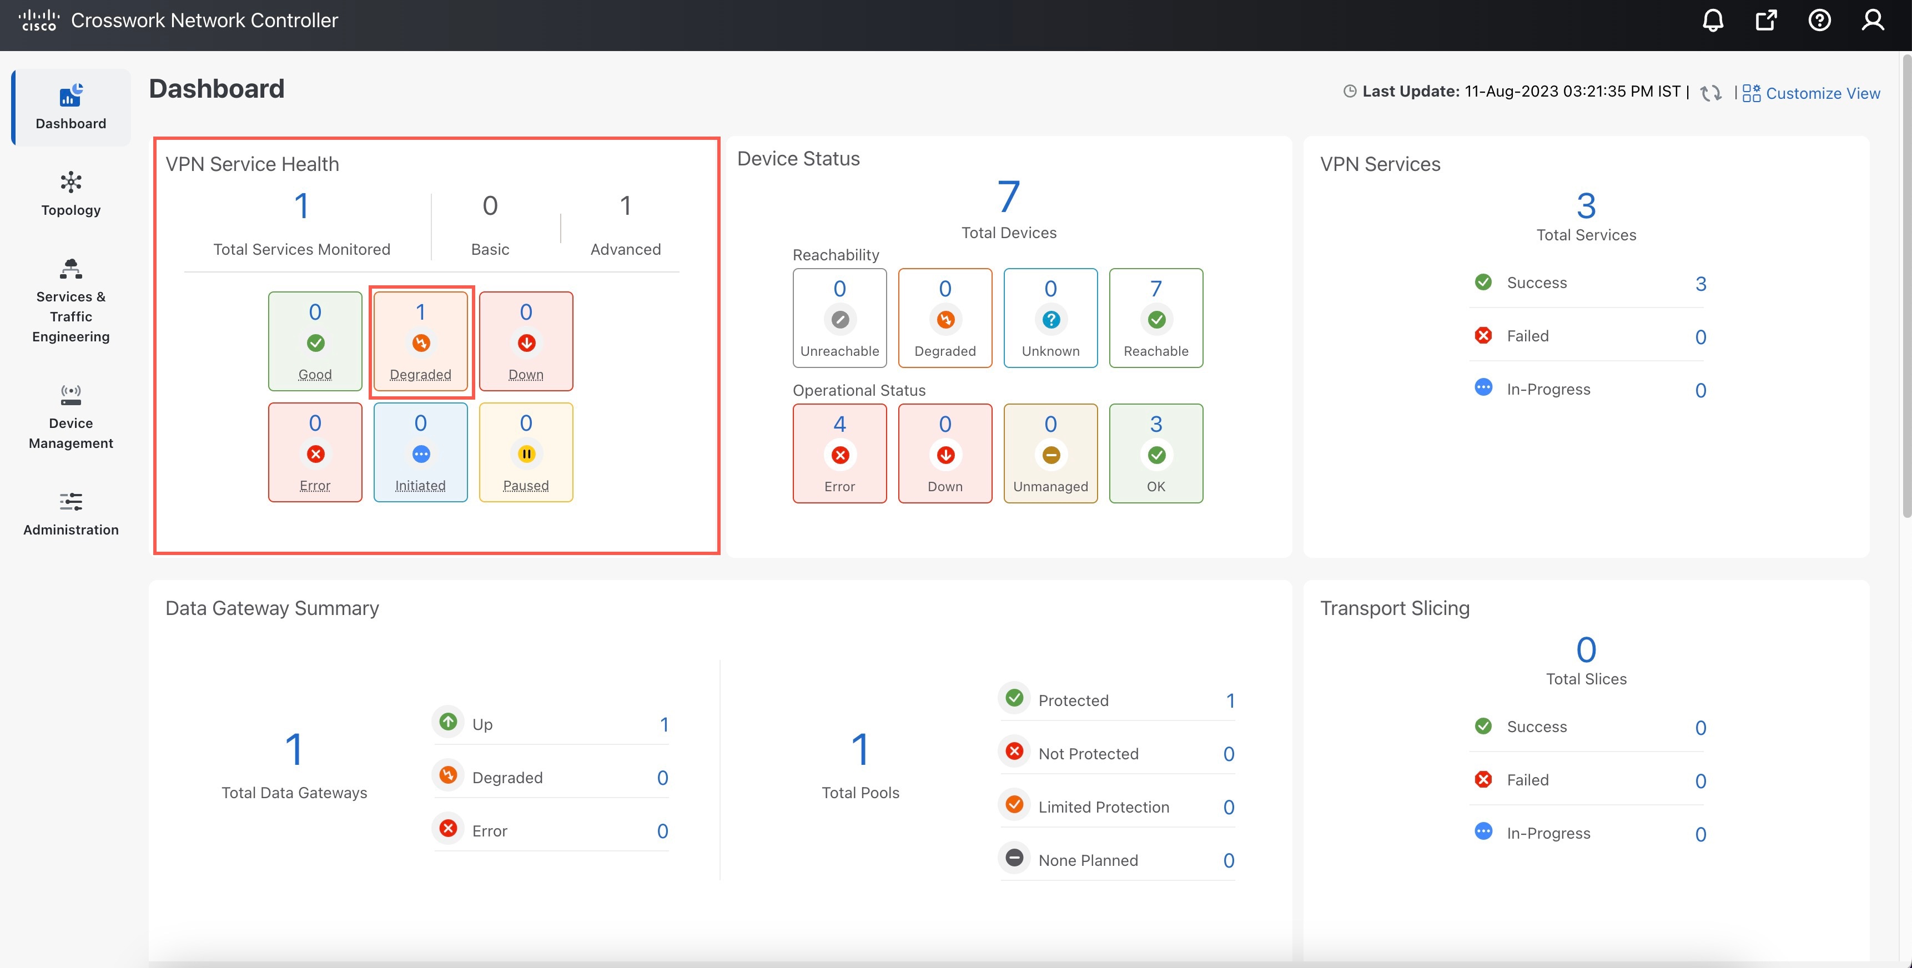This screenshot has width=1912, height=968.
Task: Open the Dashboard sidebar item
Action: [71, 108]
